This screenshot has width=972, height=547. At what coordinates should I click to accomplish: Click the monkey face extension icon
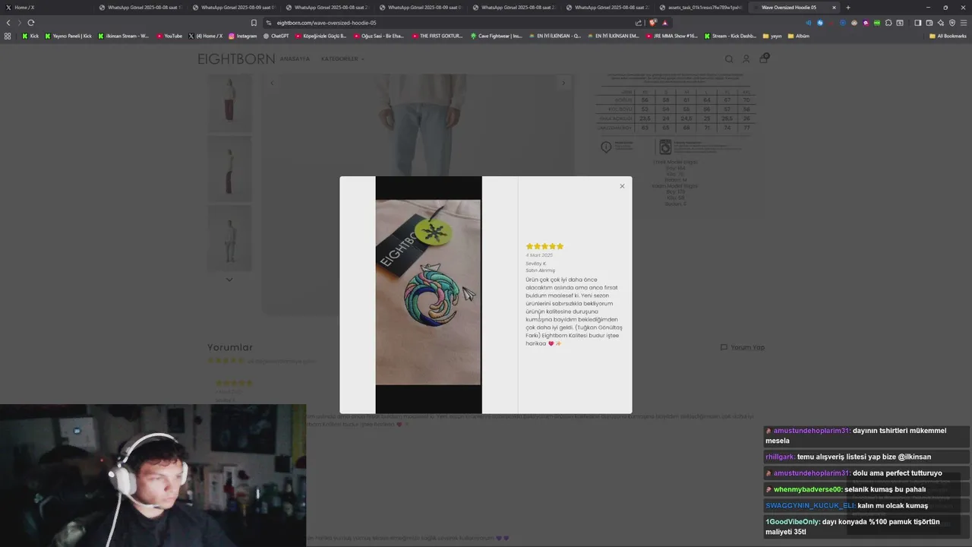point(854,23)
